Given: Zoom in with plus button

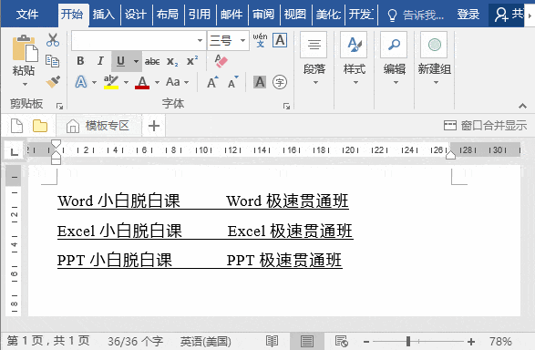Looking at the screenshot, I should pyautogui.click(x=471, y=342).
